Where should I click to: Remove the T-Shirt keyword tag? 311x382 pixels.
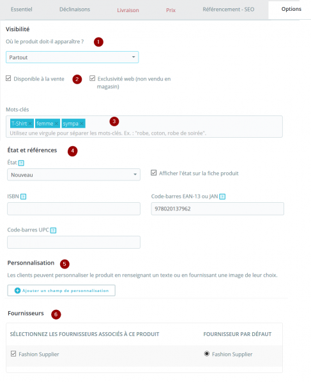[30, 124]
